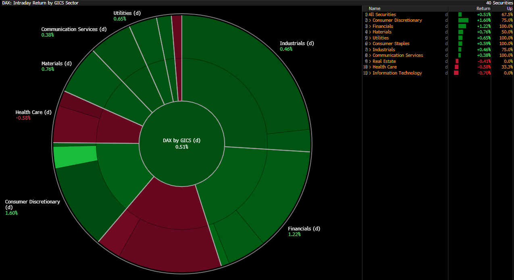
Task: Click the red Information Technology return bar
Action: pos(456,73)
